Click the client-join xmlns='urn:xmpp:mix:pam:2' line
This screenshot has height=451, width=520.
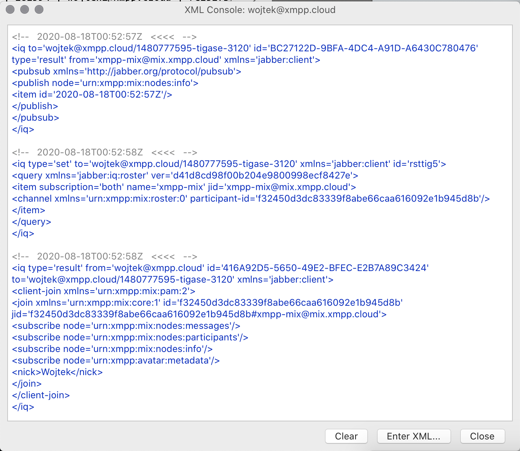coord(104,291)
